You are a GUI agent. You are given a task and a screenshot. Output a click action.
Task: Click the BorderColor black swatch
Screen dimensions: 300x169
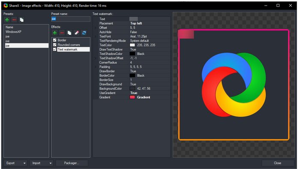pyautogui.click(x=132, y=75)
